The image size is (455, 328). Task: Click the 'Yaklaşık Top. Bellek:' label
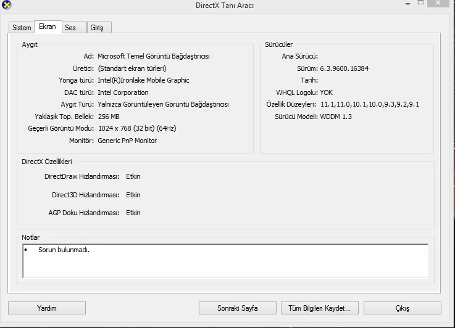coord(64,117)
